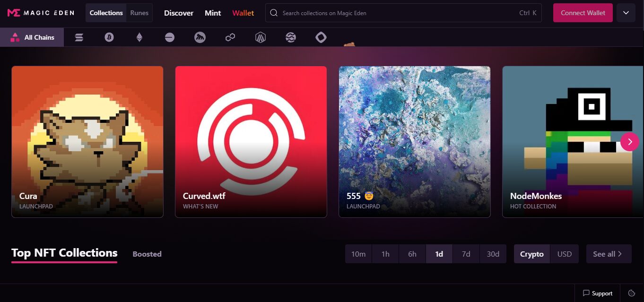Open the Discover menu
Image resolution: width=644 pixels, height=302 pixels.
179,13
